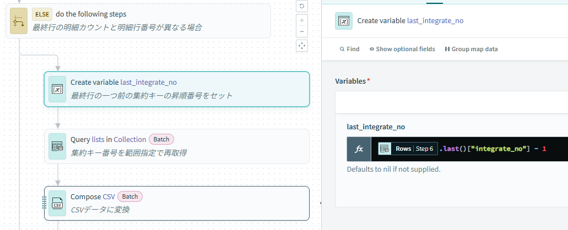Screen dimensions: 568x230
Task: Click the Variables section label
Action: pyautogui.click(x=350, y=81)
